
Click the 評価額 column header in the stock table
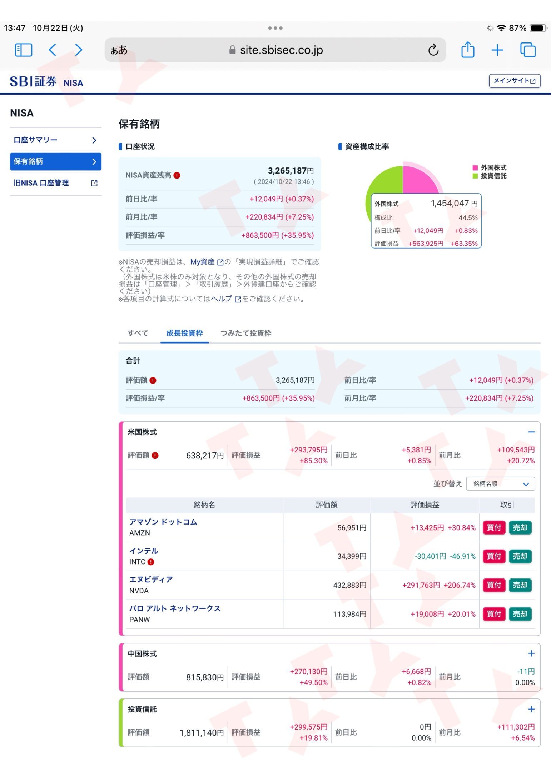(x=327, y=505)
